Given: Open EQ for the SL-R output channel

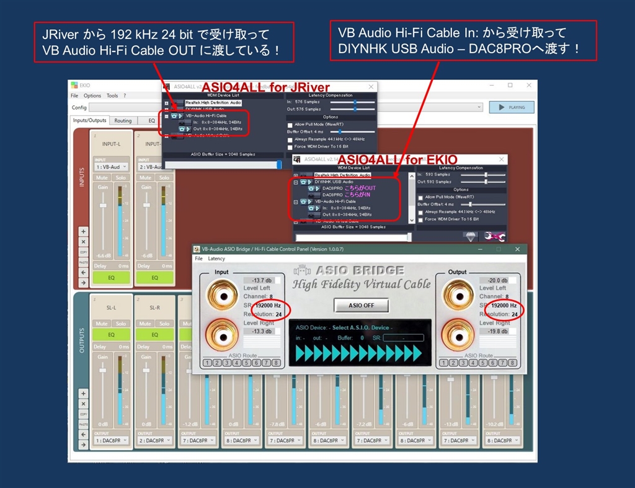Looking at the screenshot, I should point(154,334).
